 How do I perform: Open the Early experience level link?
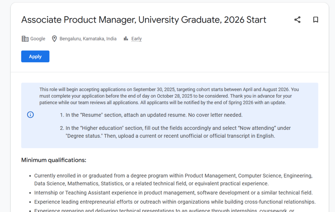[136, 39]
